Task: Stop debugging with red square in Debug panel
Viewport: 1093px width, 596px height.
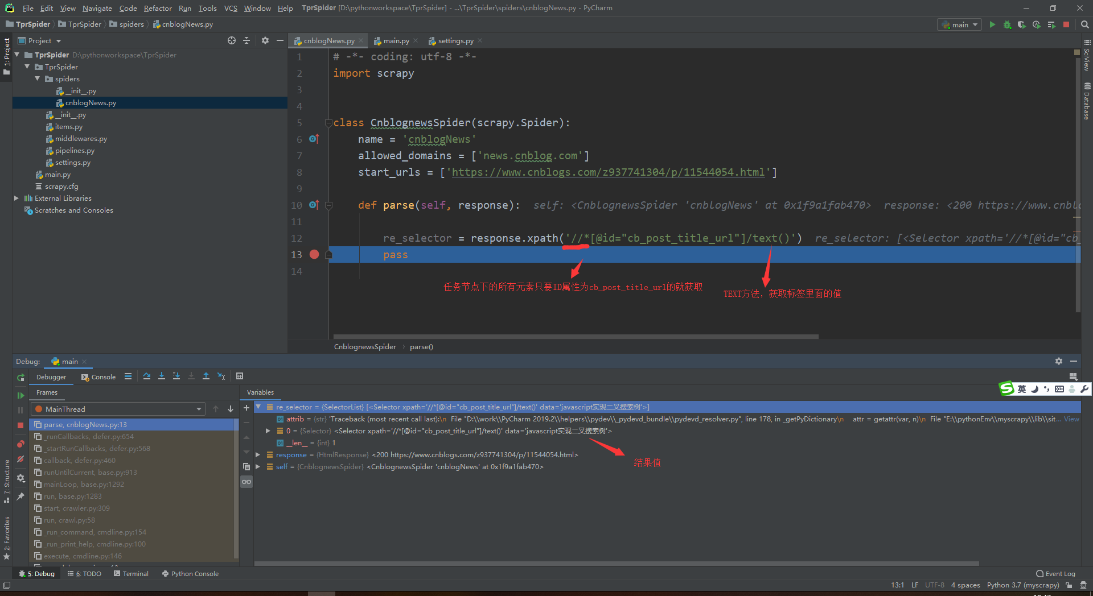Action: pos(20,425)
